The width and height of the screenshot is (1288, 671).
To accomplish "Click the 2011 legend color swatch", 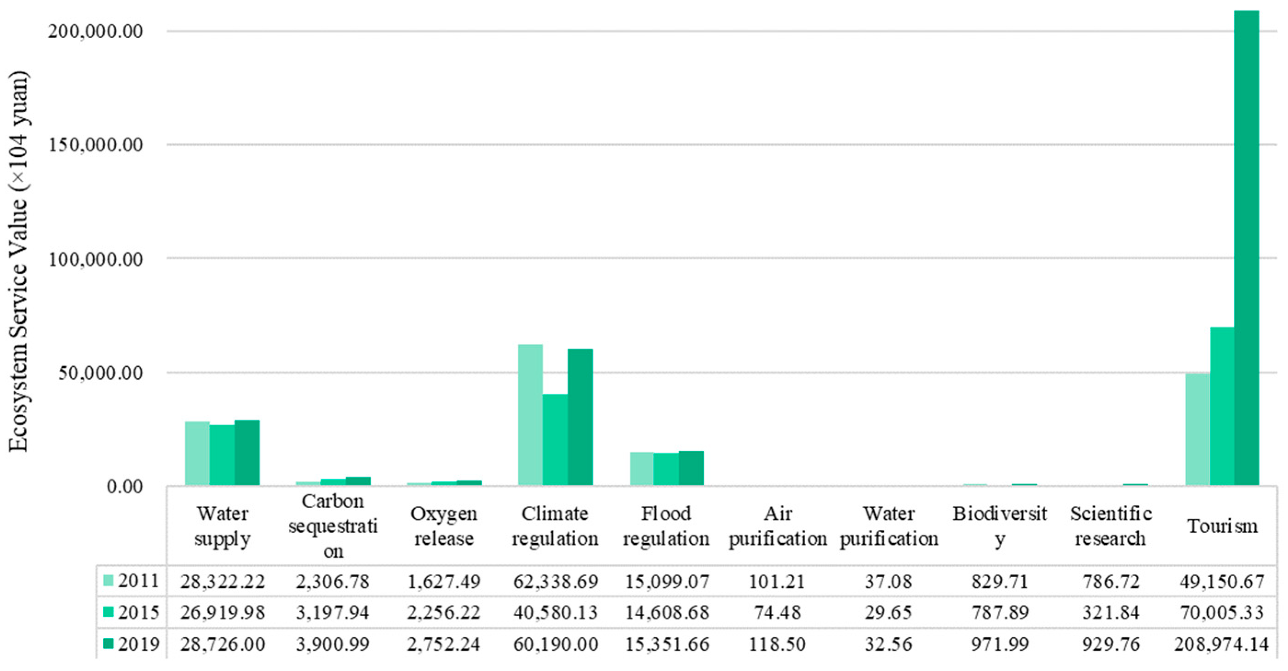I will pos(109,580).
